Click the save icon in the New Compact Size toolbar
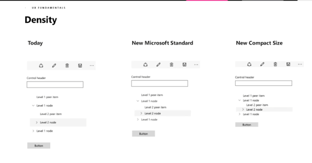 288,64
